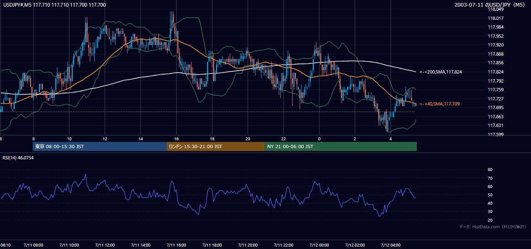
Task: Click the 117.663 price axis value
Action: coord(496,117)
